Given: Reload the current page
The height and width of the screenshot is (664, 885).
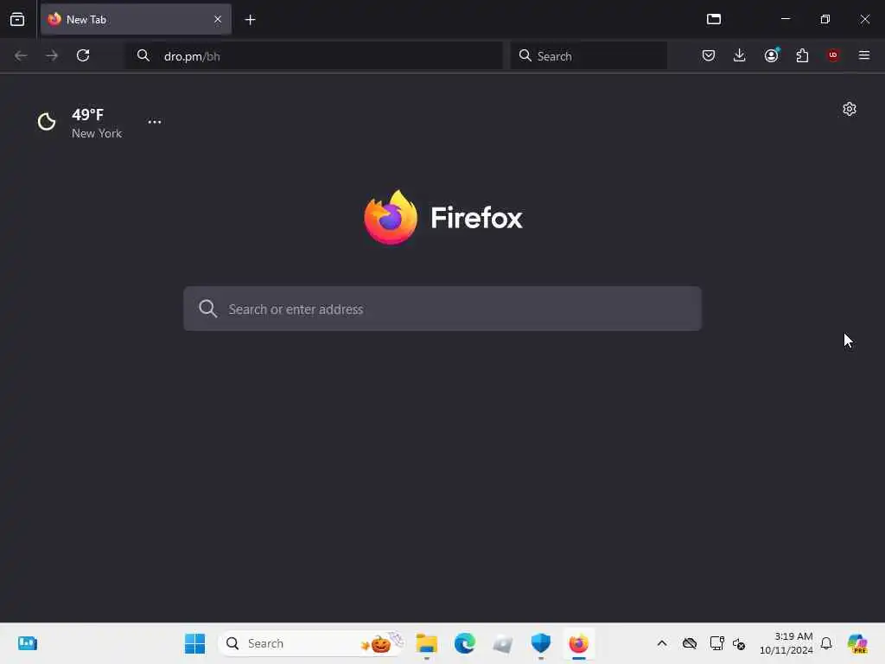Looking at the screenshot, I should point(83,55).
